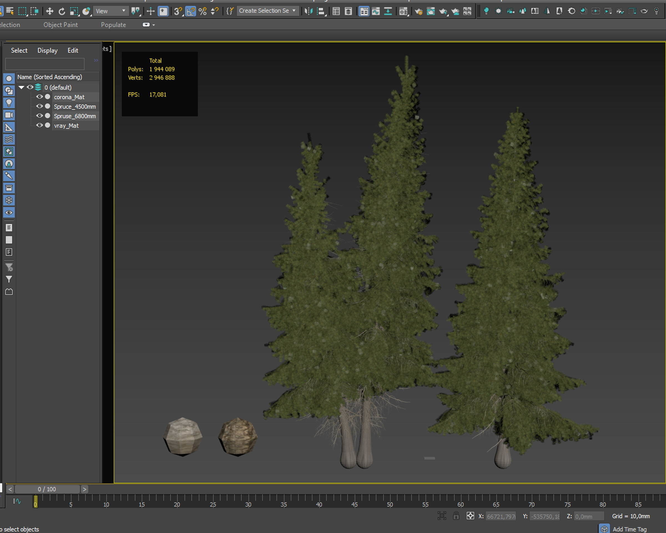The height and width of the screenshot is (533, 666).
Task: Open the Rendered Frame Window
Action: (431, 11)
